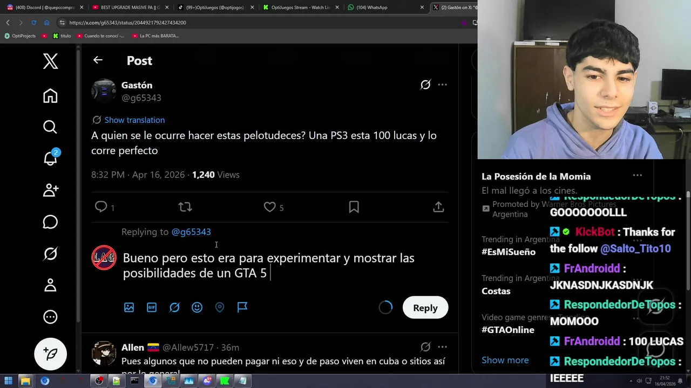The image size is (691, 388).
Task: Reload the page
Action: click(33, 23)
